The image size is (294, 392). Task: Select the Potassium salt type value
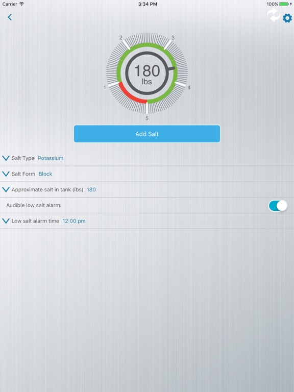click(x=51, y=158)
